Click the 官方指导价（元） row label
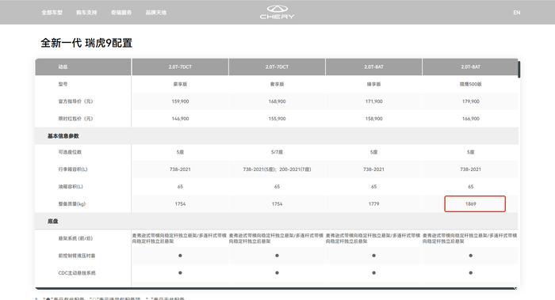This screenshot has width=555, height=300. tap(75, 101)
